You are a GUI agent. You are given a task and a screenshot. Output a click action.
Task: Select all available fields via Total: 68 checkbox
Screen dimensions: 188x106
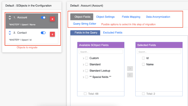pyautogui.click(x=85, y=94)
